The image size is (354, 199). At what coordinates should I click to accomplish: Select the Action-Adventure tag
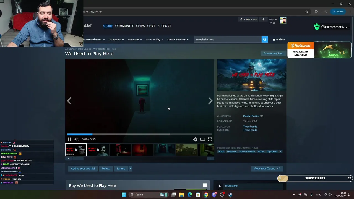pyautogui.click(x=247, y=151)
